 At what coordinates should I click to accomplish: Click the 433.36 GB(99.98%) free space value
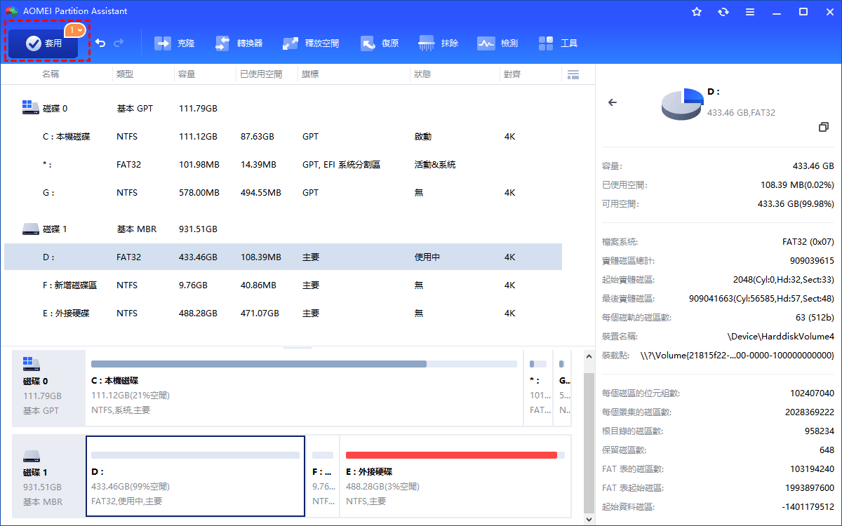click(x=796, y=204)
